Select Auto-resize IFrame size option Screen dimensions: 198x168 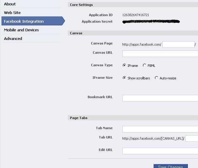[156, 78]
